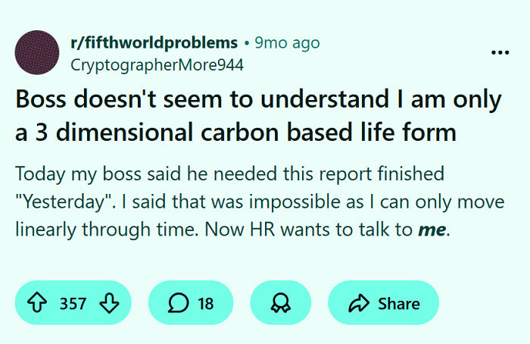Click the comment count number 18
Viewport: 530px width, 344px height.
tap(205, 304)
